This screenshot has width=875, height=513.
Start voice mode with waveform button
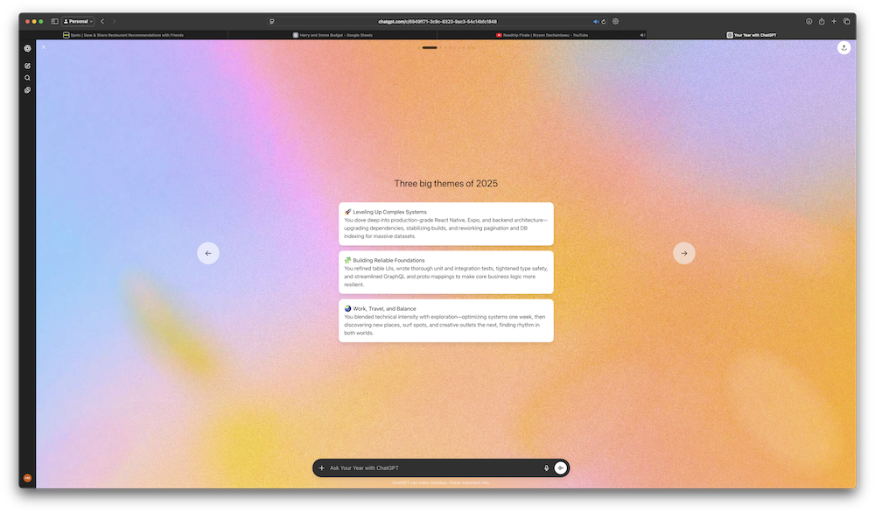(561, 468)
